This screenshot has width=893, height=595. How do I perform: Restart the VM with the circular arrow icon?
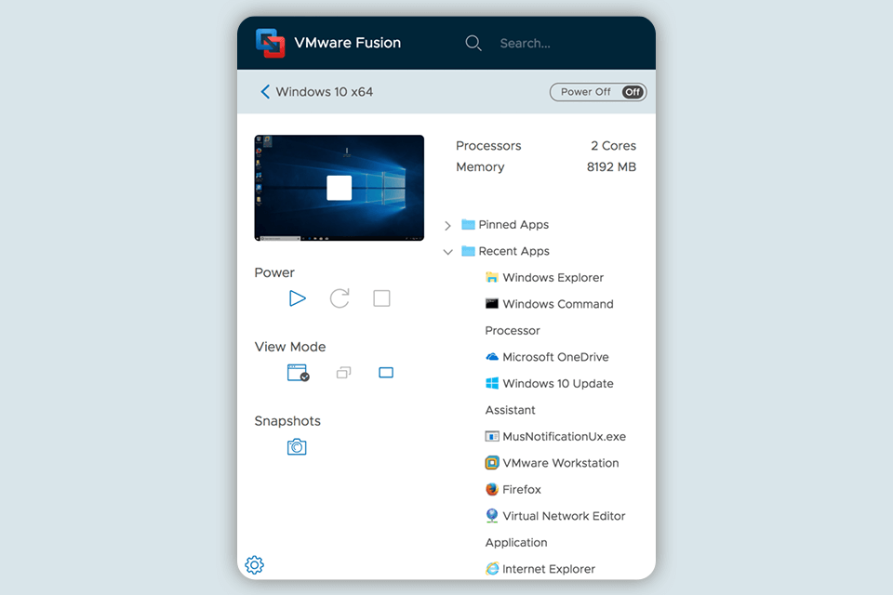(x=340, y=298)
